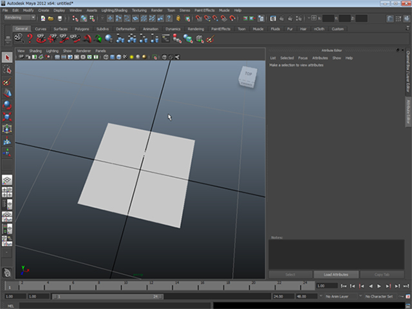The height and width of the screenshot is (309, 412).
Task: Open the Rendering menu set dropdown
Action: click(x=20, y=17)
